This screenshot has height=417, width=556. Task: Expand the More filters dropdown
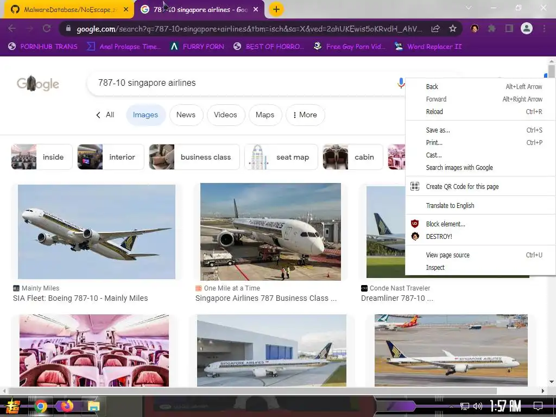pos(305,115)
